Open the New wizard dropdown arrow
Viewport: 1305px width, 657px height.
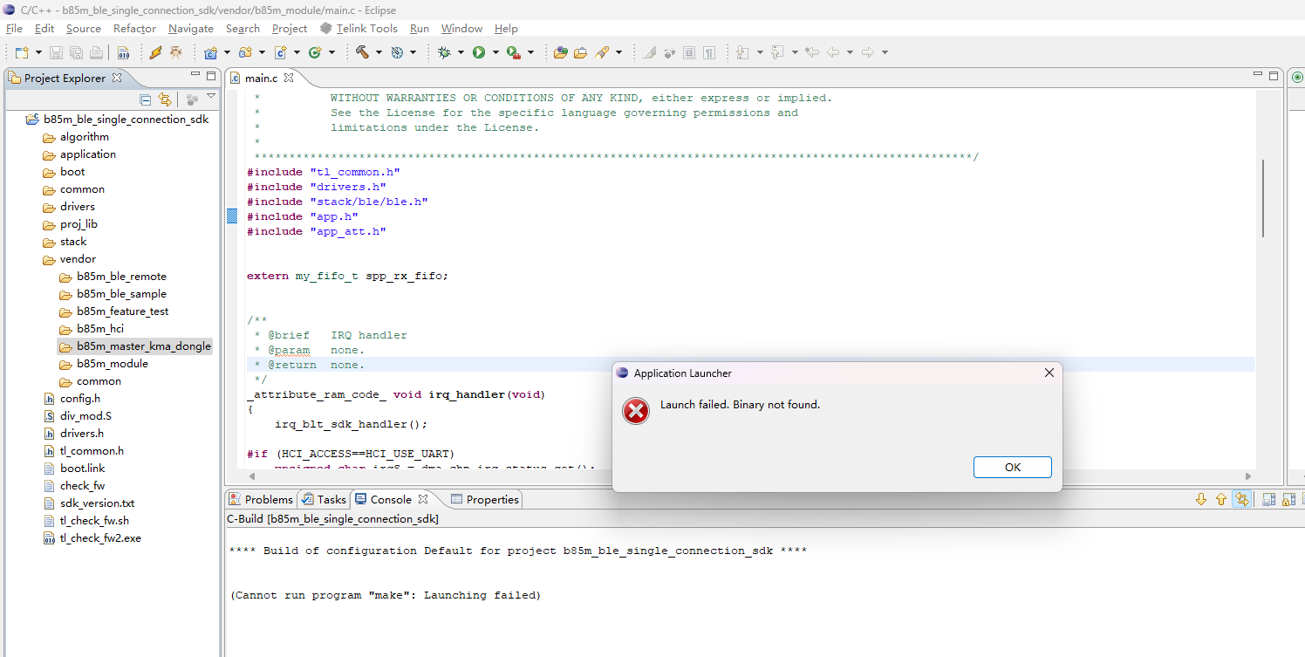[38, 52]
